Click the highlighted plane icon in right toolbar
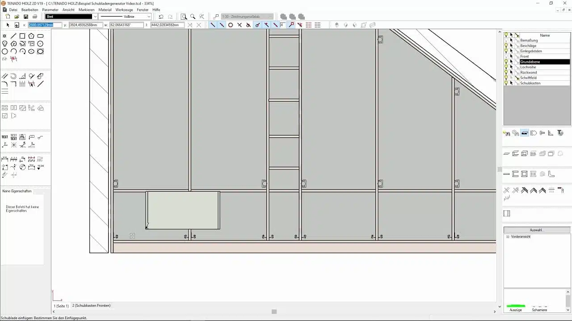The height and width of the screenshot is (321, 572). coord(525,133)
